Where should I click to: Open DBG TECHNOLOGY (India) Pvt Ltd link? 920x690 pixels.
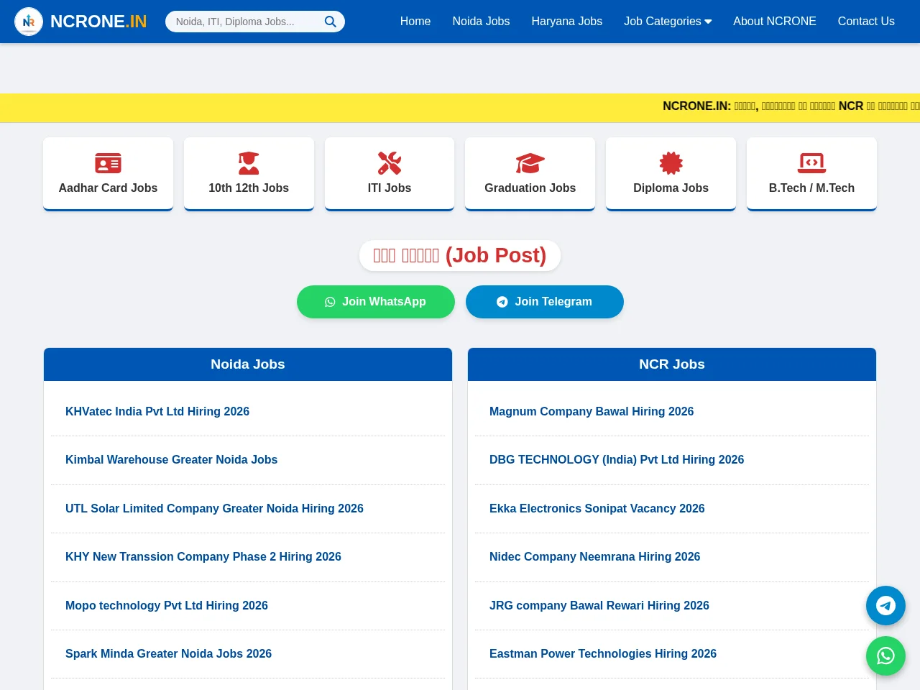[x=617, y=459]
